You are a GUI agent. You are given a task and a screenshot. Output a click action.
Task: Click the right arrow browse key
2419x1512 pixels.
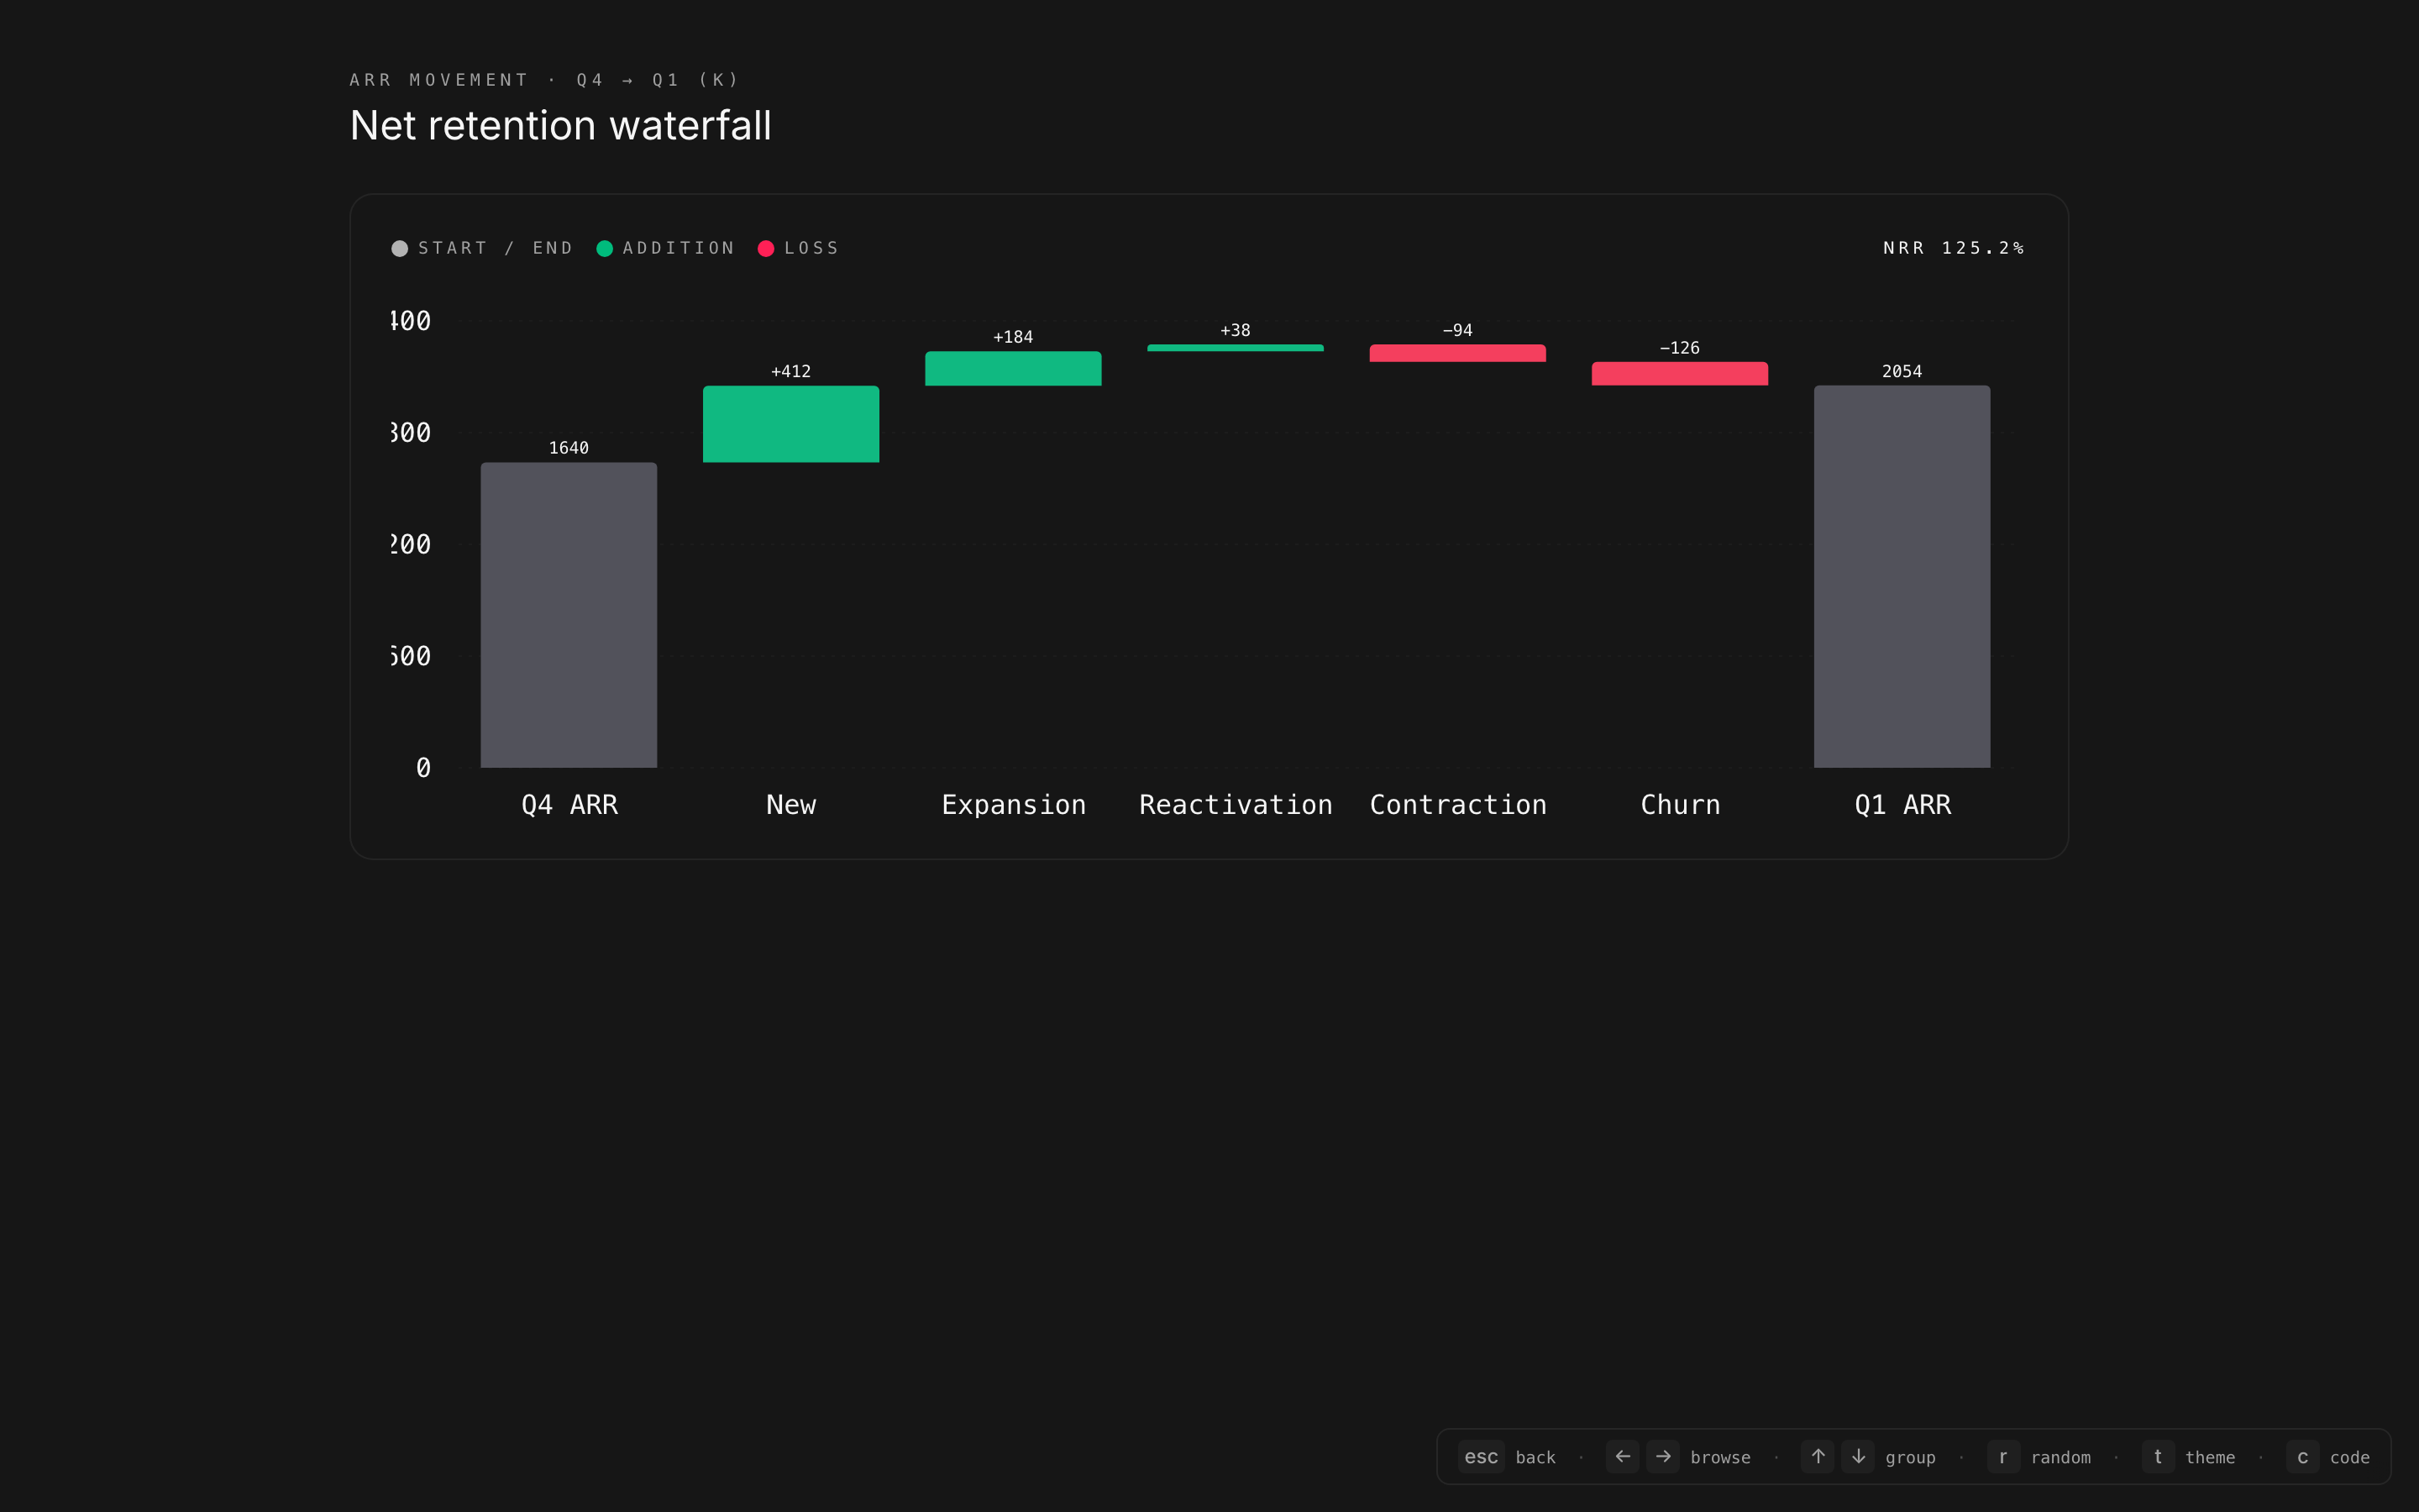1663,1456
